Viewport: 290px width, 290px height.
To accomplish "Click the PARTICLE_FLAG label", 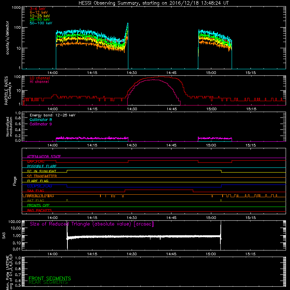I will [x=40, y=196].
